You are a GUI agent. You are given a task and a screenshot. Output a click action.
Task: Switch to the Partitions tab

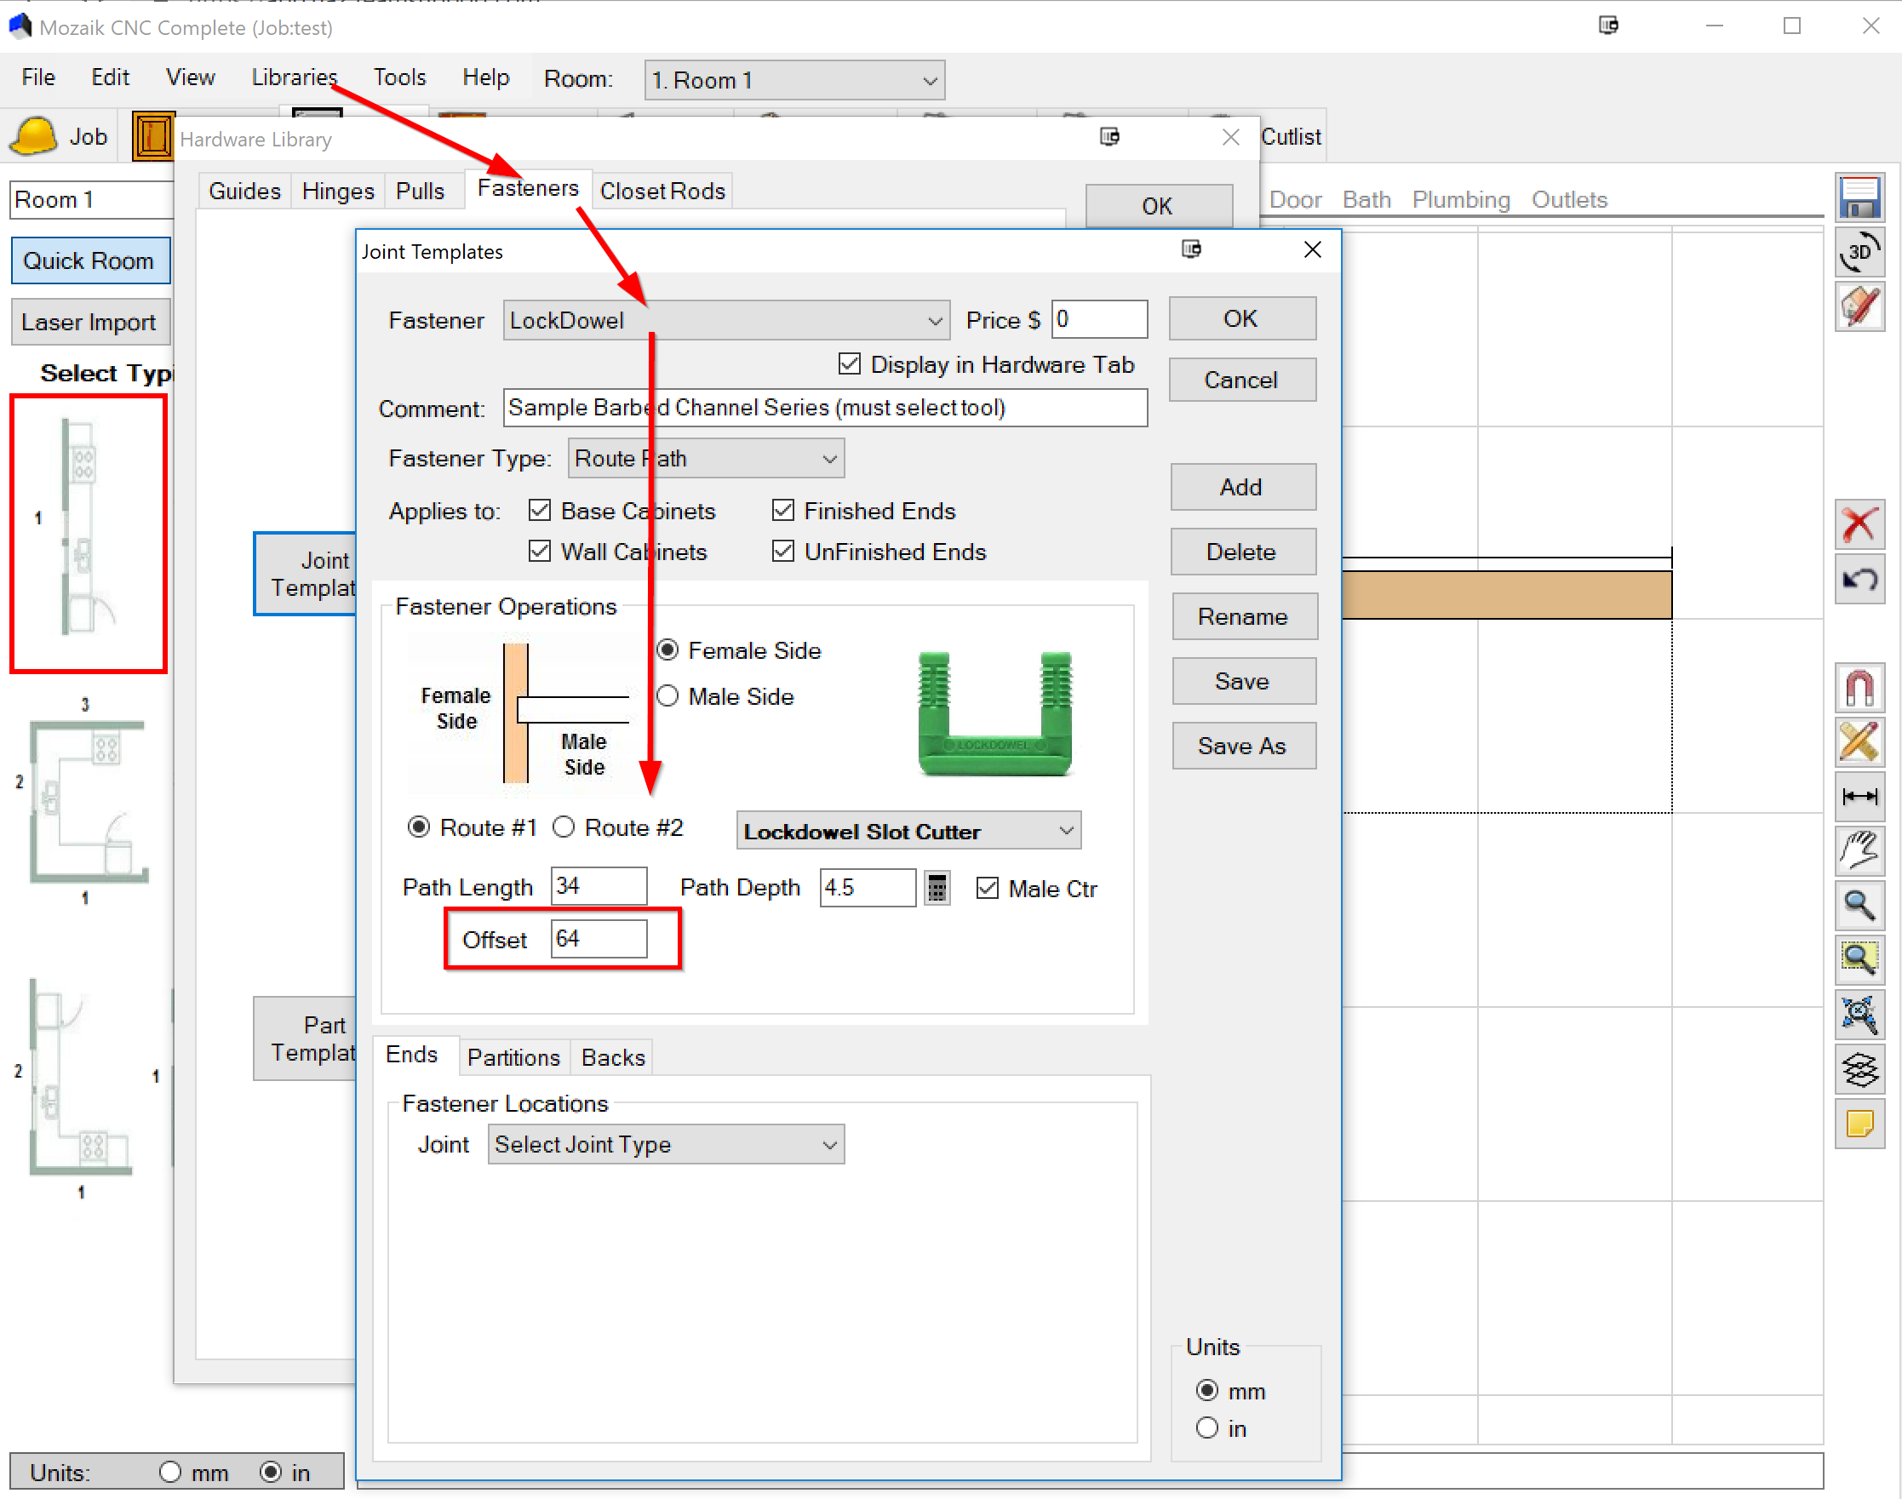tap(513, 1057)
